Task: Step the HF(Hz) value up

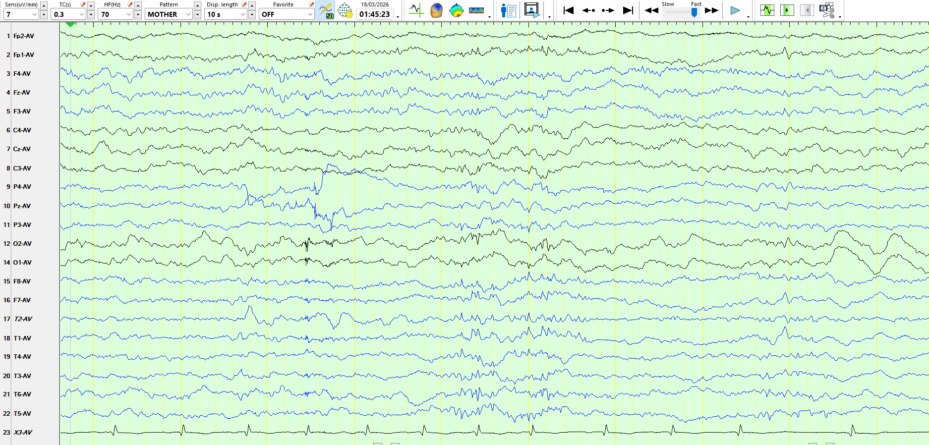Action: pyautogui.click(x=138, y=5)
